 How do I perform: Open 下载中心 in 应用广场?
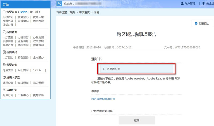tap(22, 96)
